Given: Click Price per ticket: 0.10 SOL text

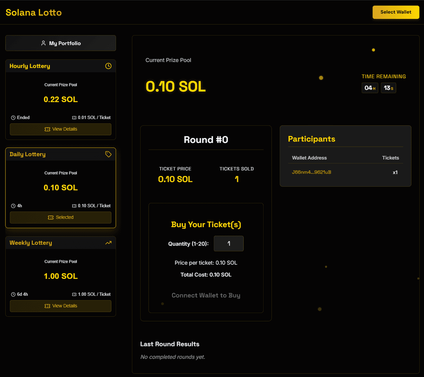Looking at the screenshot, I should click(x=206, y=263).
